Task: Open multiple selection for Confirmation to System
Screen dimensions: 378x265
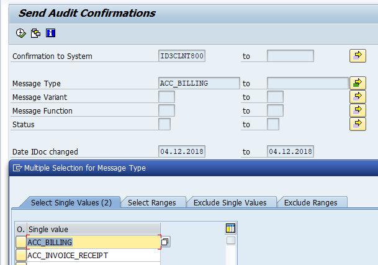Action: point(357,56)
